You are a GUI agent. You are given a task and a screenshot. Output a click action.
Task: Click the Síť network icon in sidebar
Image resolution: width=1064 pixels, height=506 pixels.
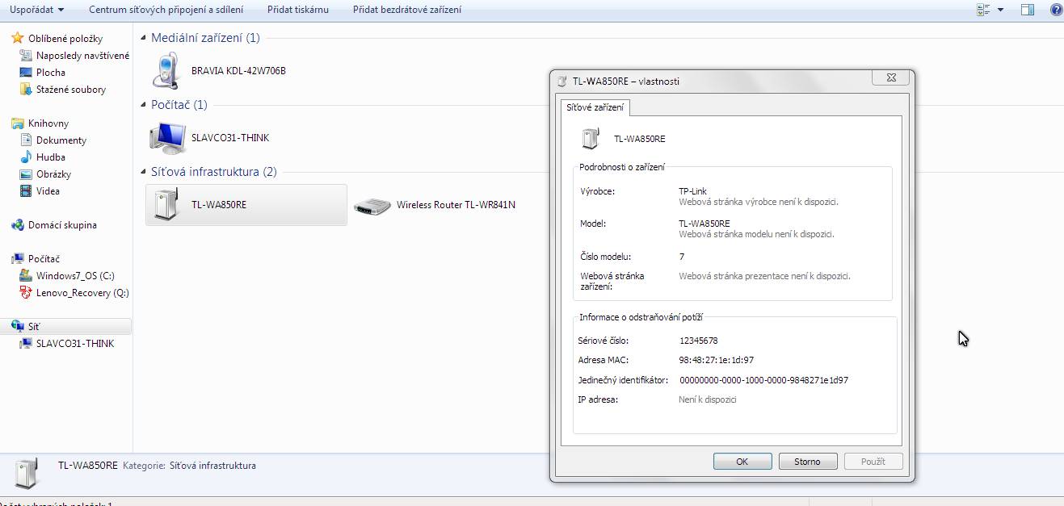tap(18, 327)
